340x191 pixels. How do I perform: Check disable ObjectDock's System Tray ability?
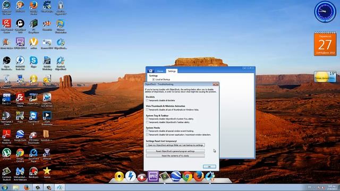click(x=147, y=119)
